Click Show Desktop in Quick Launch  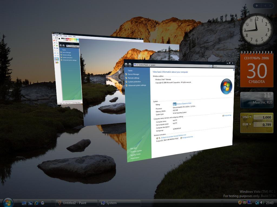coord(24,203)
